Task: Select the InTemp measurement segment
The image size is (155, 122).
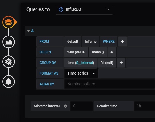Action: (x=91, y=42)
